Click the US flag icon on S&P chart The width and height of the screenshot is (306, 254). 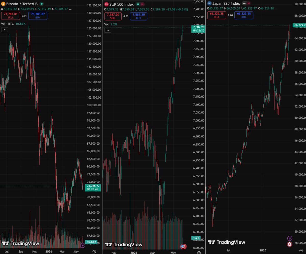tap(183, 246)
